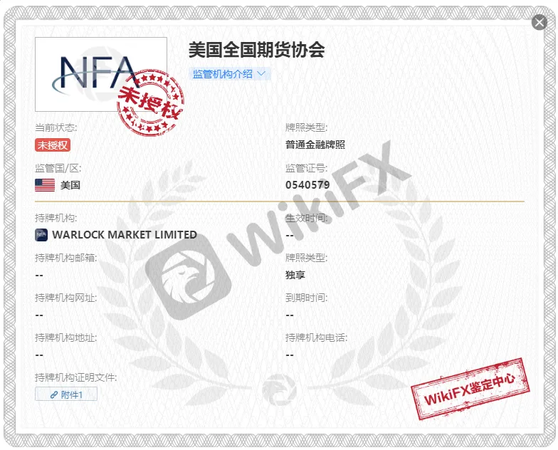Click the 独享 value text
The image size is (558, 450).
295,275
